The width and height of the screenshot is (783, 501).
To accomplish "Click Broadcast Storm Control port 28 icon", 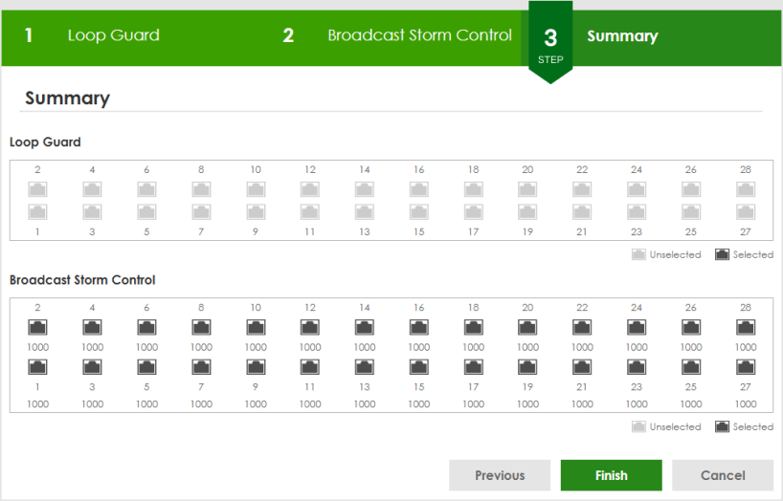I will coord(746,328).
